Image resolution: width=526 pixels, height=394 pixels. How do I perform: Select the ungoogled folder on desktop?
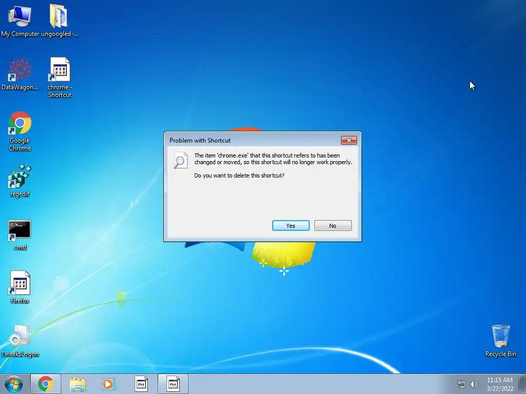(59, 20)
